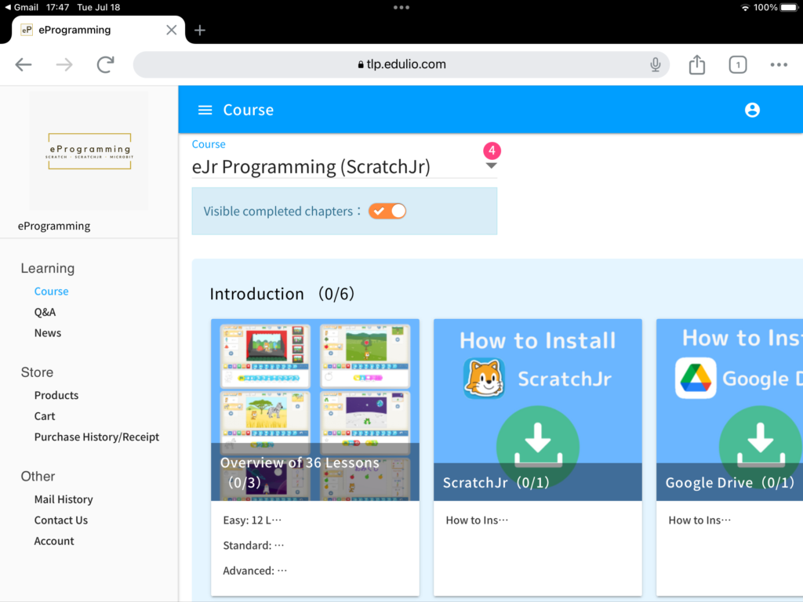Tap the ScratchJr download icon on its card

pos(537,447)
